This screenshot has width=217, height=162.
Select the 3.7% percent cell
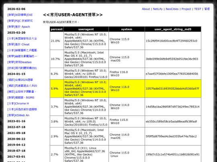[57, 107]
